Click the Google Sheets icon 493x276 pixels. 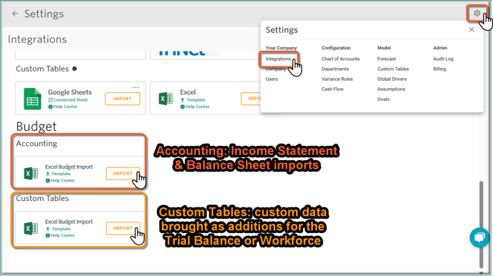[x=32, y=99]
